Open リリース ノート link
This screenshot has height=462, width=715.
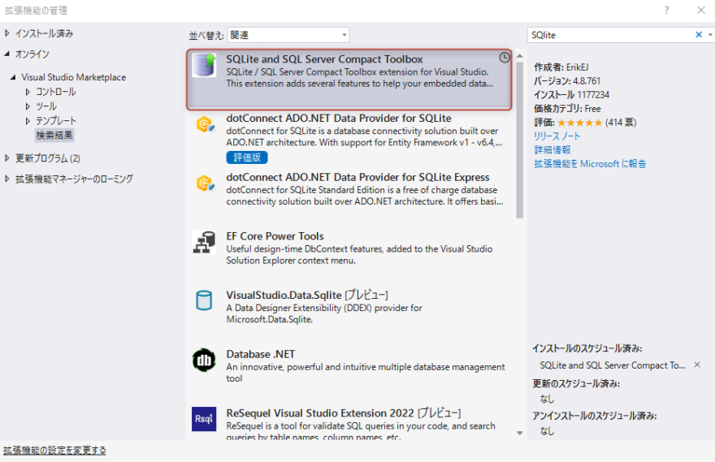click(x=557, y=136)
